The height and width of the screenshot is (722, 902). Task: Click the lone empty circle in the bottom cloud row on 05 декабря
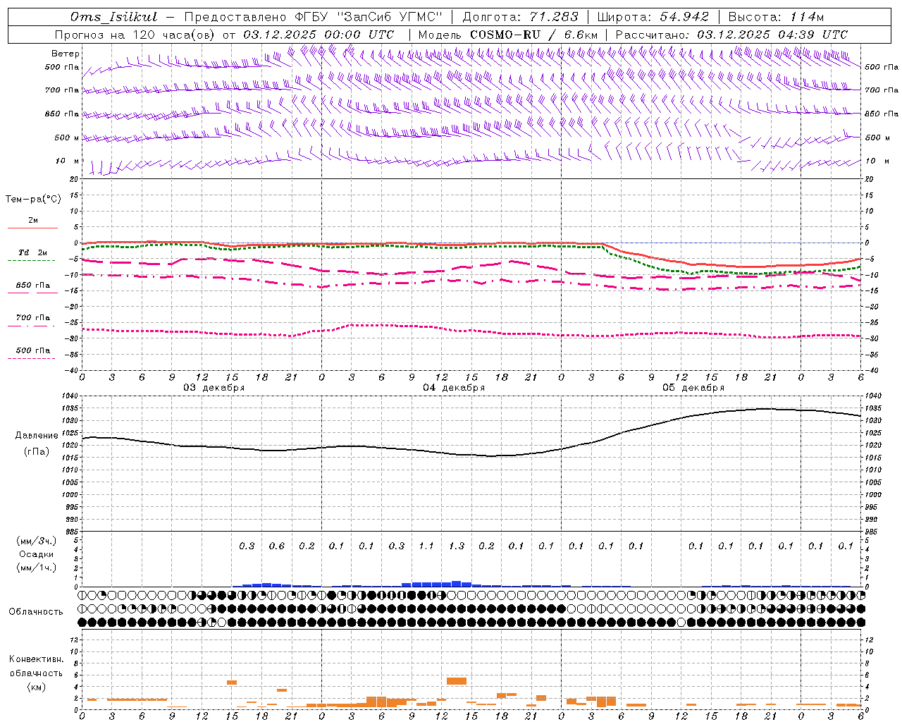pos(681,622)
